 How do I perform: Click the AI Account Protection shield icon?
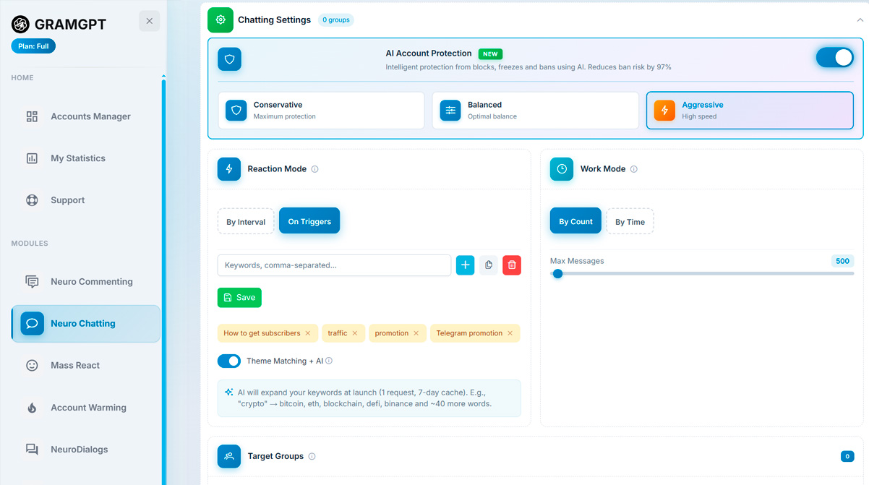[229, 59]
